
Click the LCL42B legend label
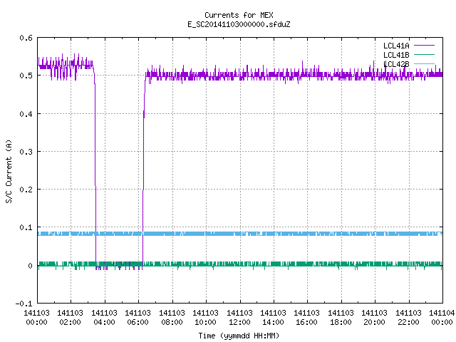pos(396,64)
